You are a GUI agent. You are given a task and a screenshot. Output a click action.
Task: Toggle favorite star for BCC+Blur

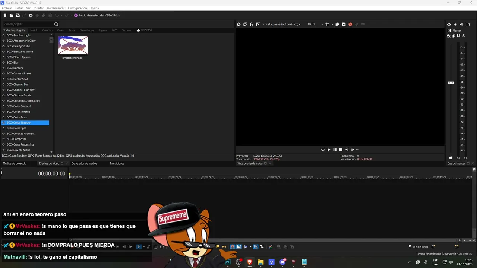[3, 63]
